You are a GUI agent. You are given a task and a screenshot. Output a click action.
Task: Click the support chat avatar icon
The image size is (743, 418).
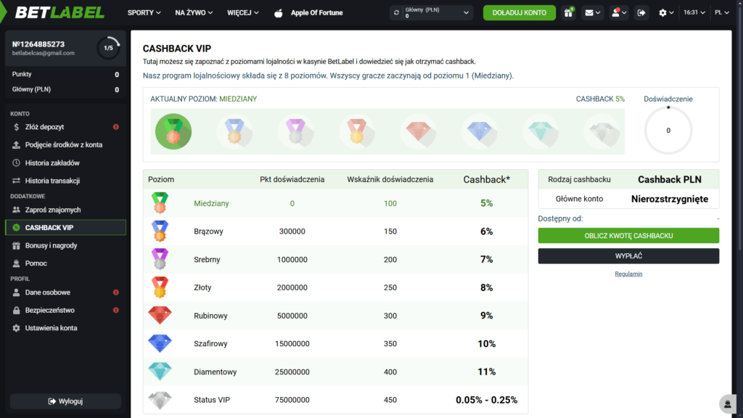click(726, 403)
